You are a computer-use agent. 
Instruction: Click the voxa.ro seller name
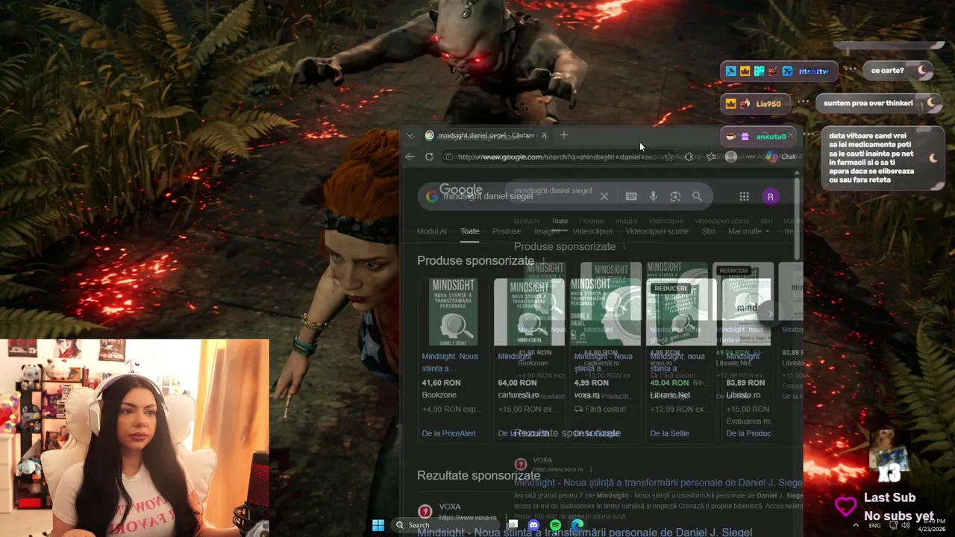point(587,395)
